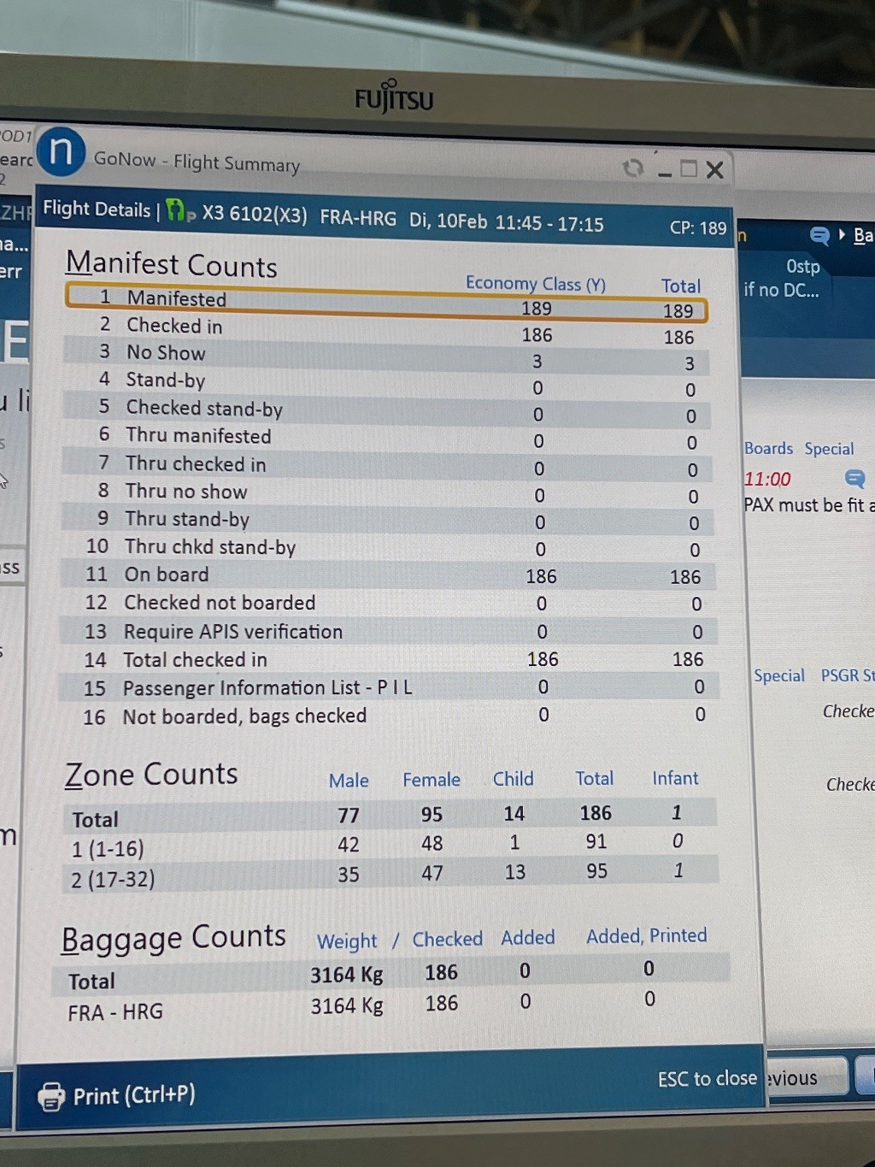Select the PSGR St tab
This screenshot has height=1167, width=875.
click(847, 675)
